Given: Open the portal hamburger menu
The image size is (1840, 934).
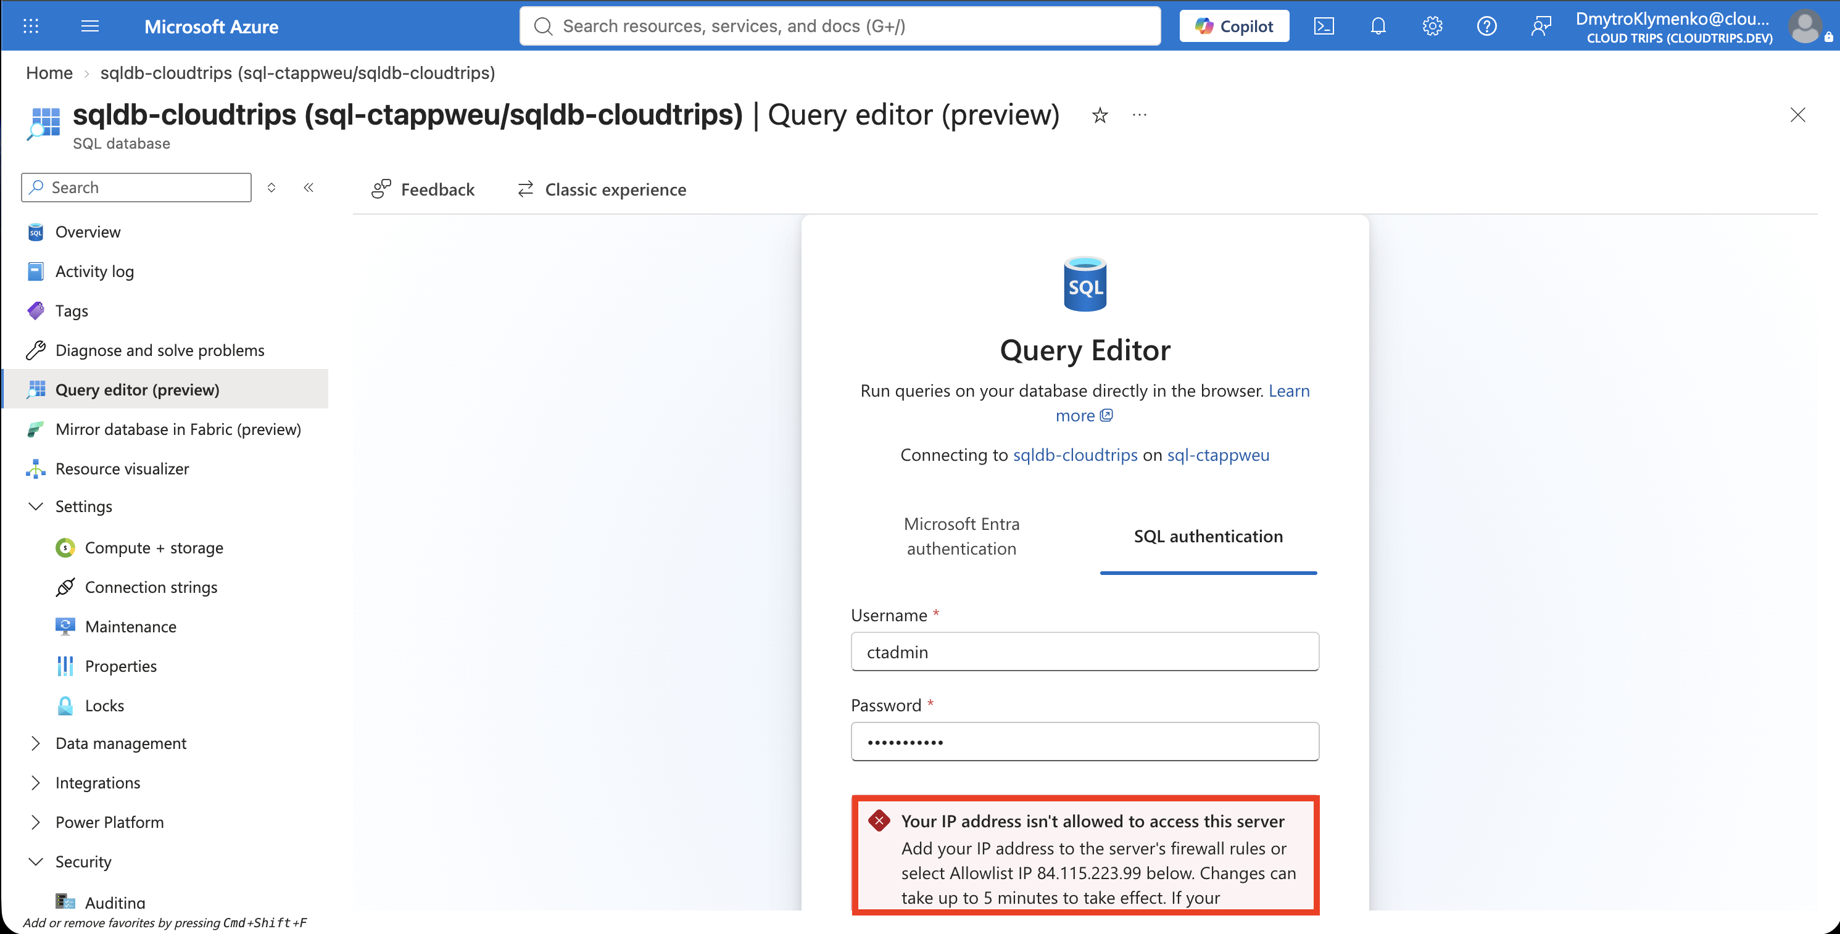Looking at the screenshot, I should [x=90, y=27].
